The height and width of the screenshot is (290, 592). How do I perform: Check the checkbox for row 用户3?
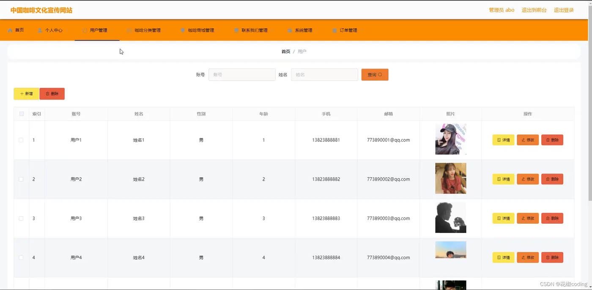coord(21,219)
